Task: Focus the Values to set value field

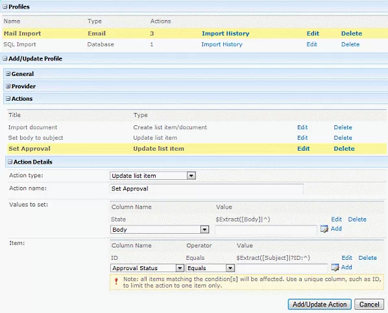Action: [x=266, y=230]
